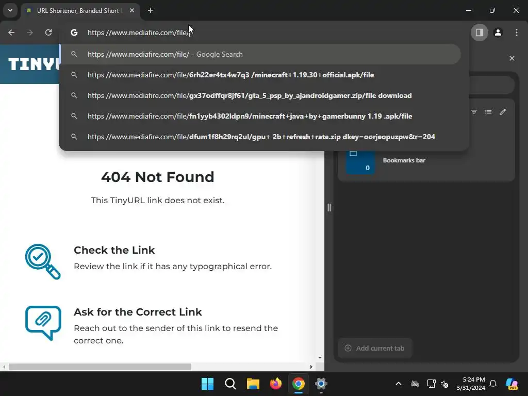Select the Google Search suggestion for mediafire file
The image size is (528, 396).
[x=260, y=54]
